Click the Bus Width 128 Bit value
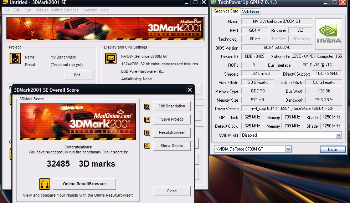Screen dimensions: 350x203 (324, 91)
